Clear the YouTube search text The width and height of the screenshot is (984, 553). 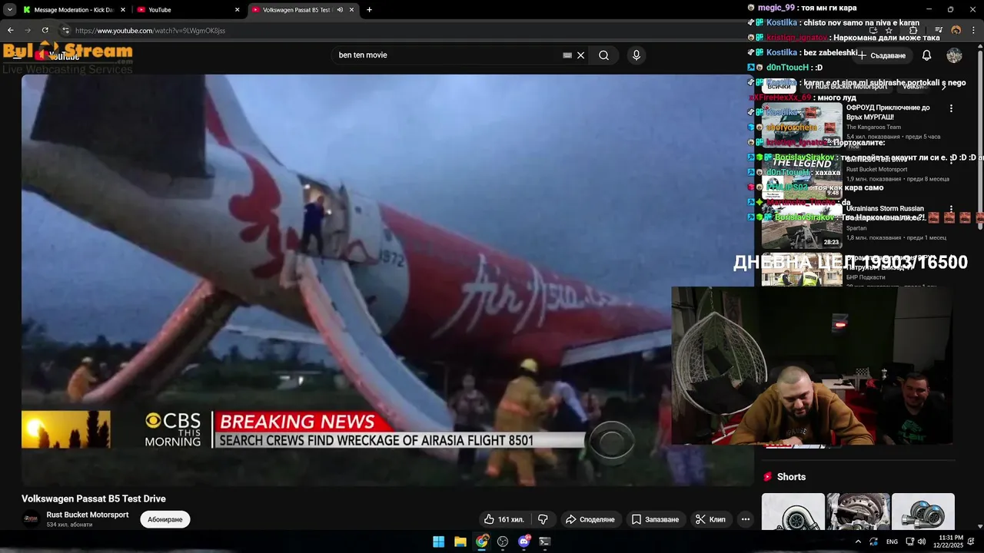click(581, 55)
